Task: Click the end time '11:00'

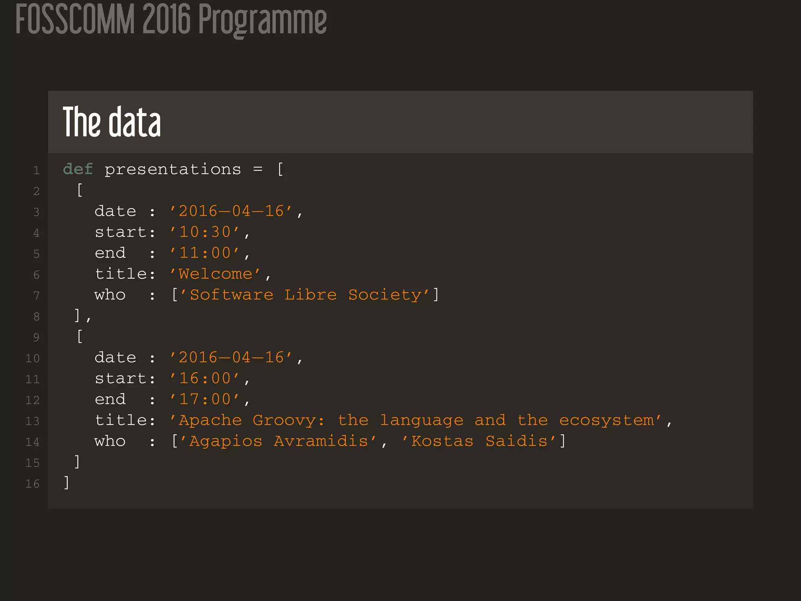Action: [205, 253]
